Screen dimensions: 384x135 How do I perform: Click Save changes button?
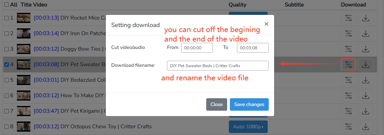click(249, 104)
